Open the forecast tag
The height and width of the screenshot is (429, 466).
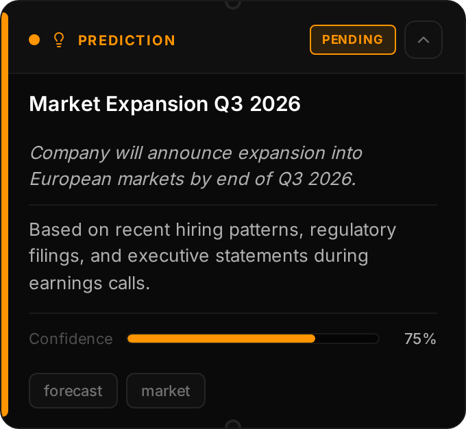pos(73,391)
